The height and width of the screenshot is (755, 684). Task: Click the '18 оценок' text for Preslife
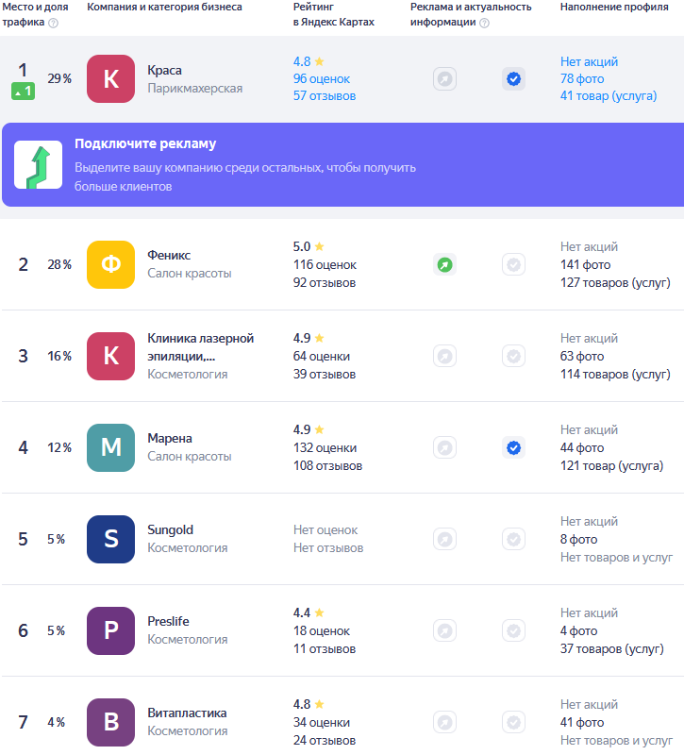(x=322, y=630)
